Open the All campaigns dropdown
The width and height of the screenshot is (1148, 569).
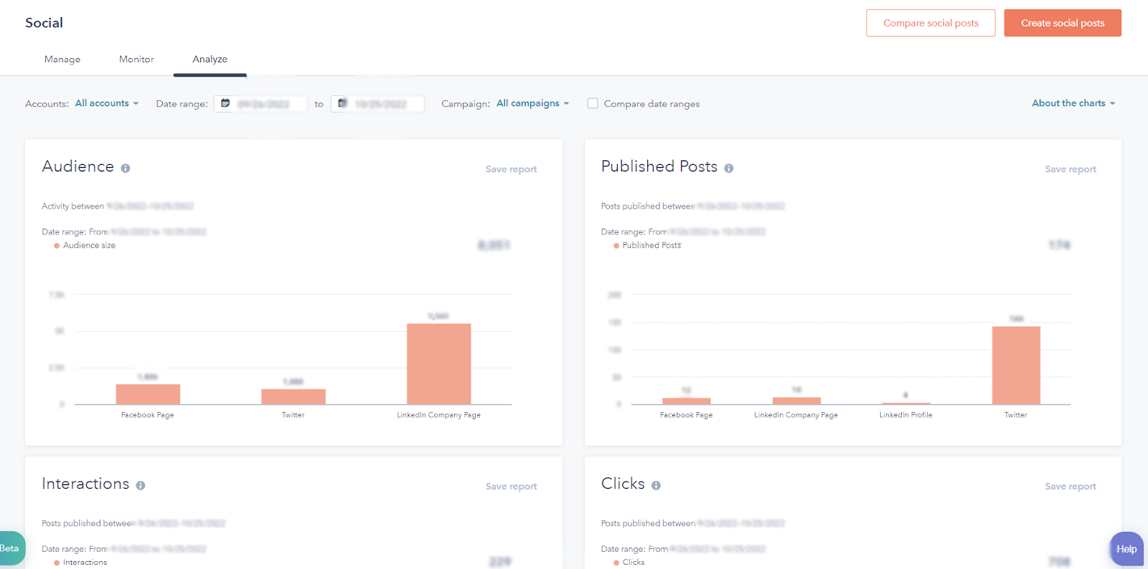point(532,103)
